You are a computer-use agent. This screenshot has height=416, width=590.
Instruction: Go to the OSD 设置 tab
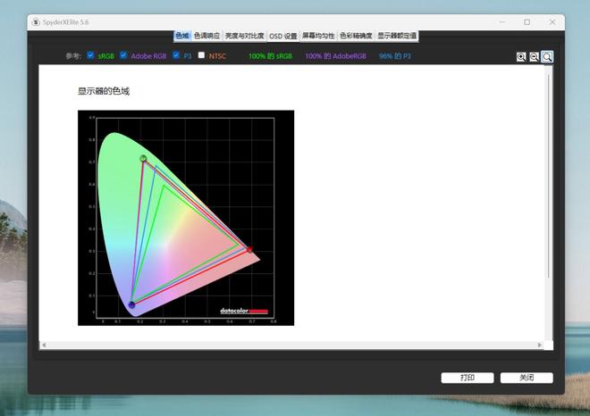pyautogui.click(x=283, y=36)
